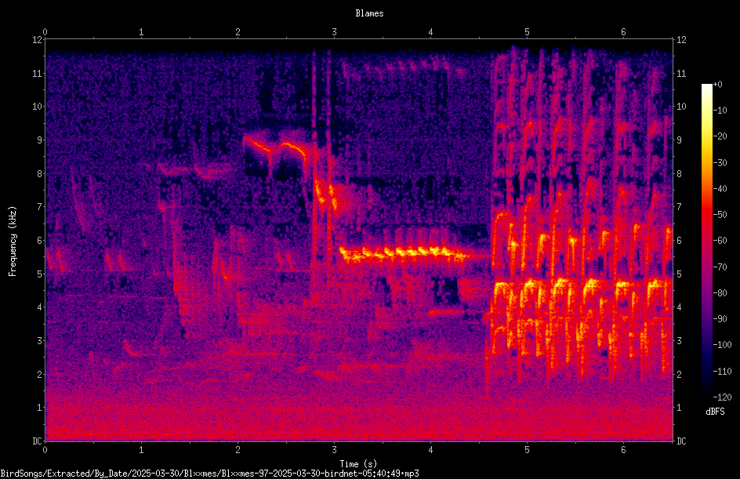Viewport: 740px width, 479px height.
Task: Click the "DC" label on the right frequency axis
Action: coord(681,441)
